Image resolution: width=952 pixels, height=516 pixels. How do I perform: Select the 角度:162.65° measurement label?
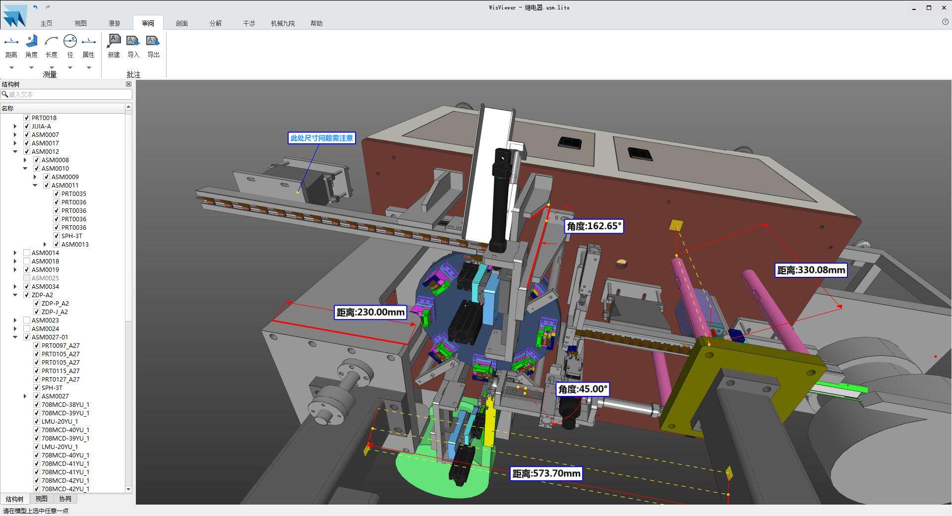click(594, 226)
